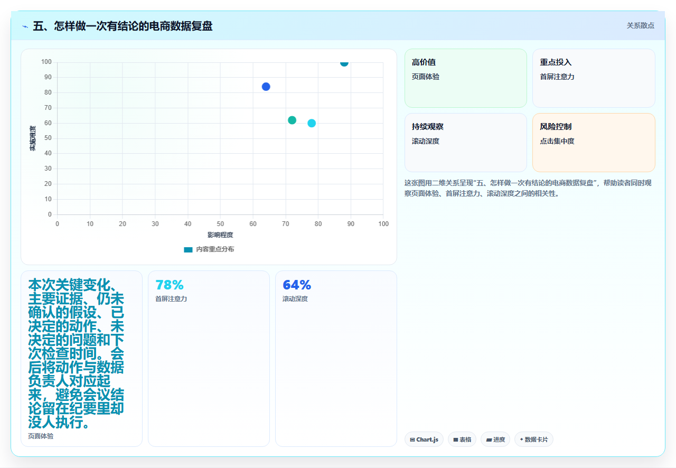
Task: Select the light cyan scatter point
Action: click(x=312, y=123)
